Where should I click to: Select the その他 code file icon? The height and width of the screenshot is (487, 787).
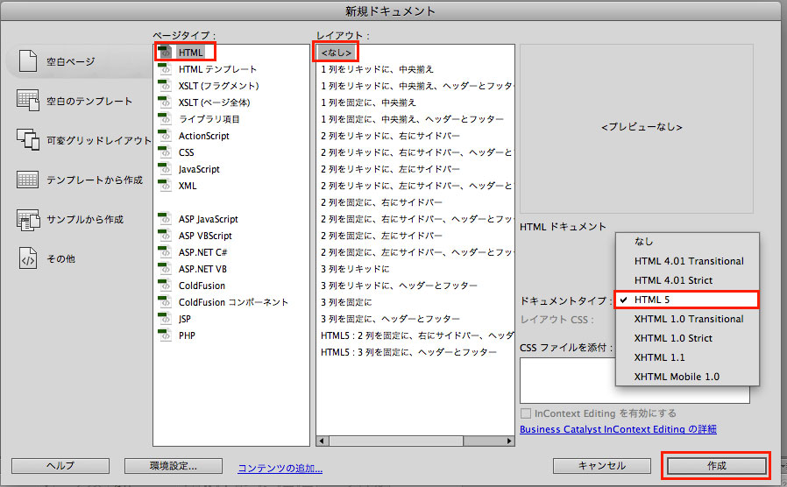pyautogui.click(x=27, y=258)
